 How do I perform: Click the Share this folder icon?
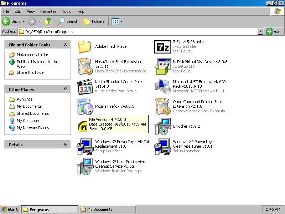(x=12, y=72)
